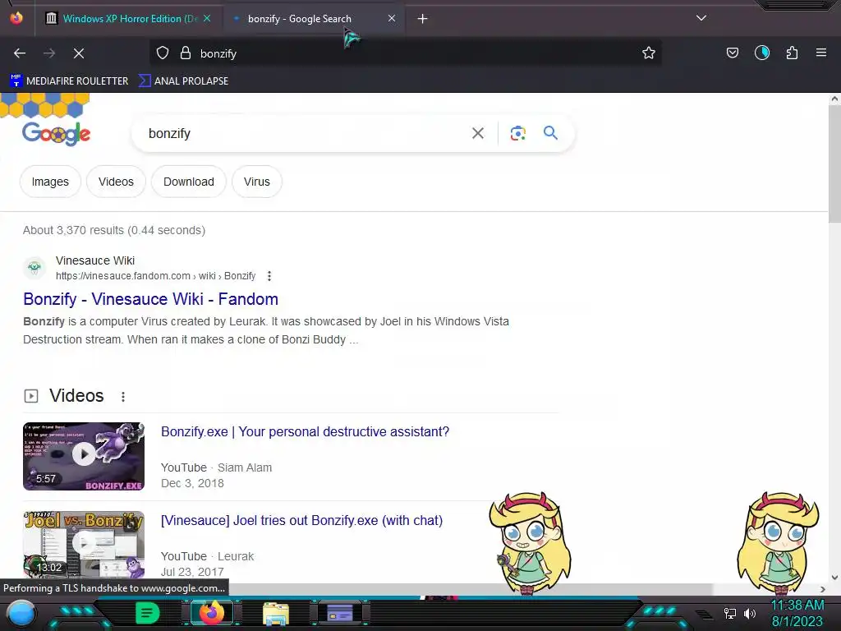Open more options for Videos section
This screenshot has width=841, height=631.
123,397
